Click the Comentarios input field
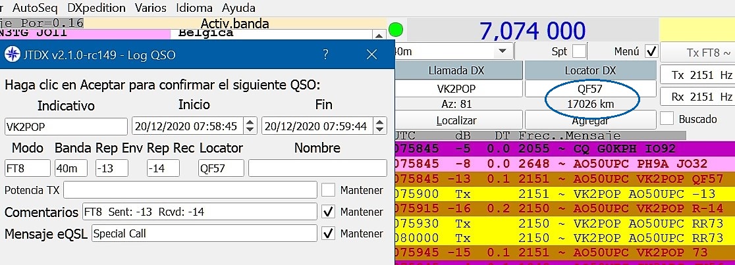 coord(200,212)
